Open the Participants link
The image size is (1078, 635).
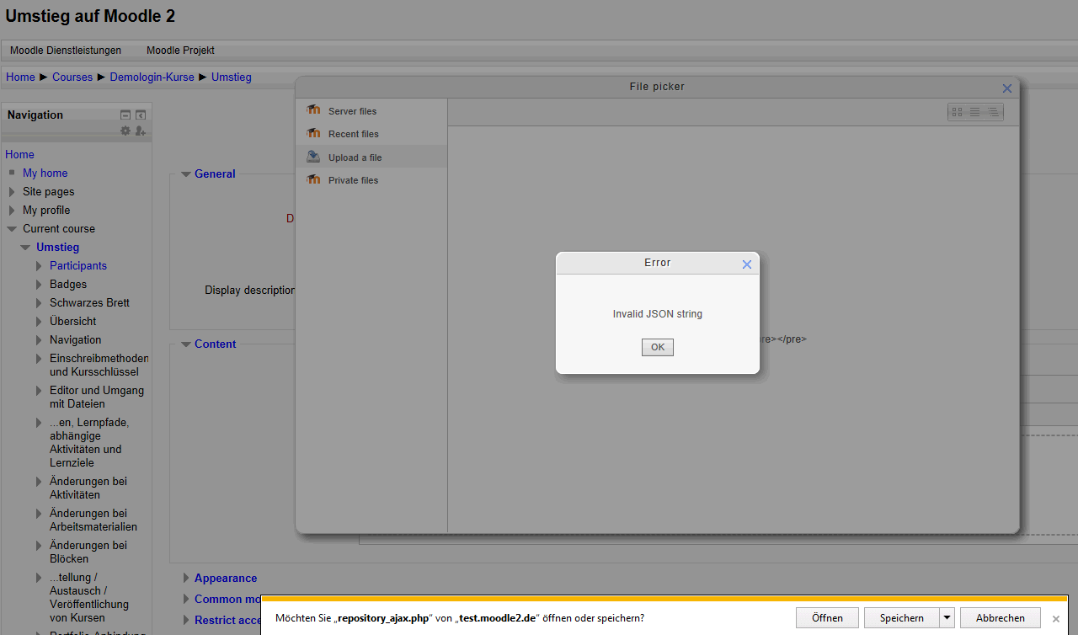(78, 265)
